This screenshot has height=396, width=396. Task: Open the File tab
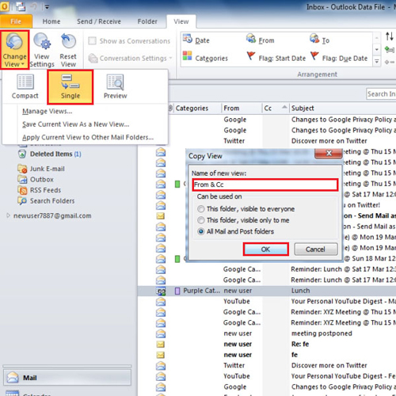[16, 21]
